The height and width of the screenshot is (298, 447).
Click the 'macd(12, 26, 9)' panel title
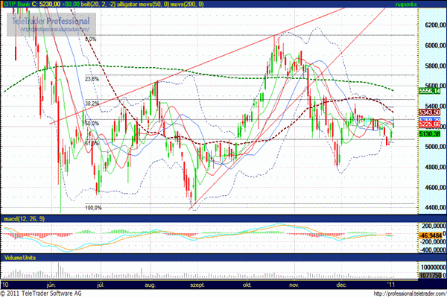[x=24, y=218]
